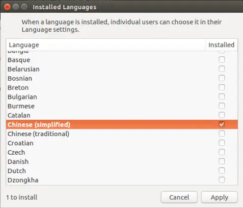Minimize the Installed Languages window
Viewport: 243px width, 208px height.
[16, 7]
